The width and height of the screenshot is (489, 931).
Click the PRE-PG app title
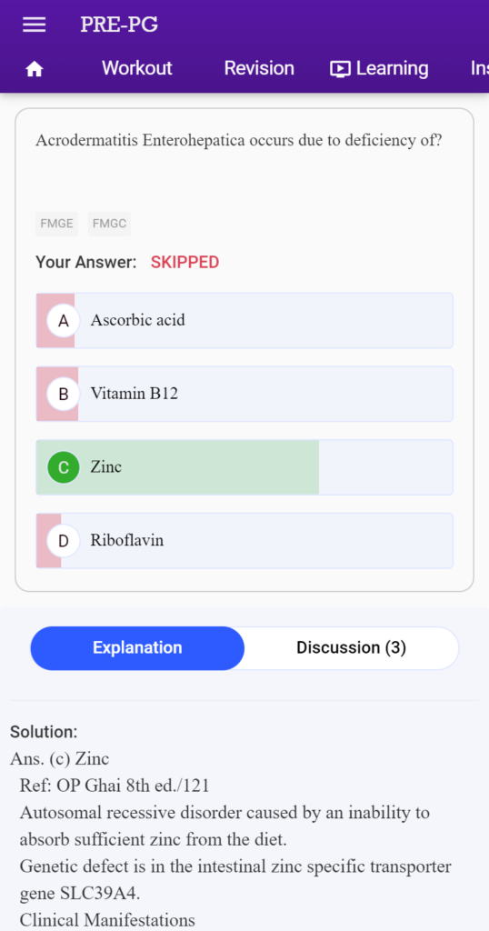pos(119,25)
